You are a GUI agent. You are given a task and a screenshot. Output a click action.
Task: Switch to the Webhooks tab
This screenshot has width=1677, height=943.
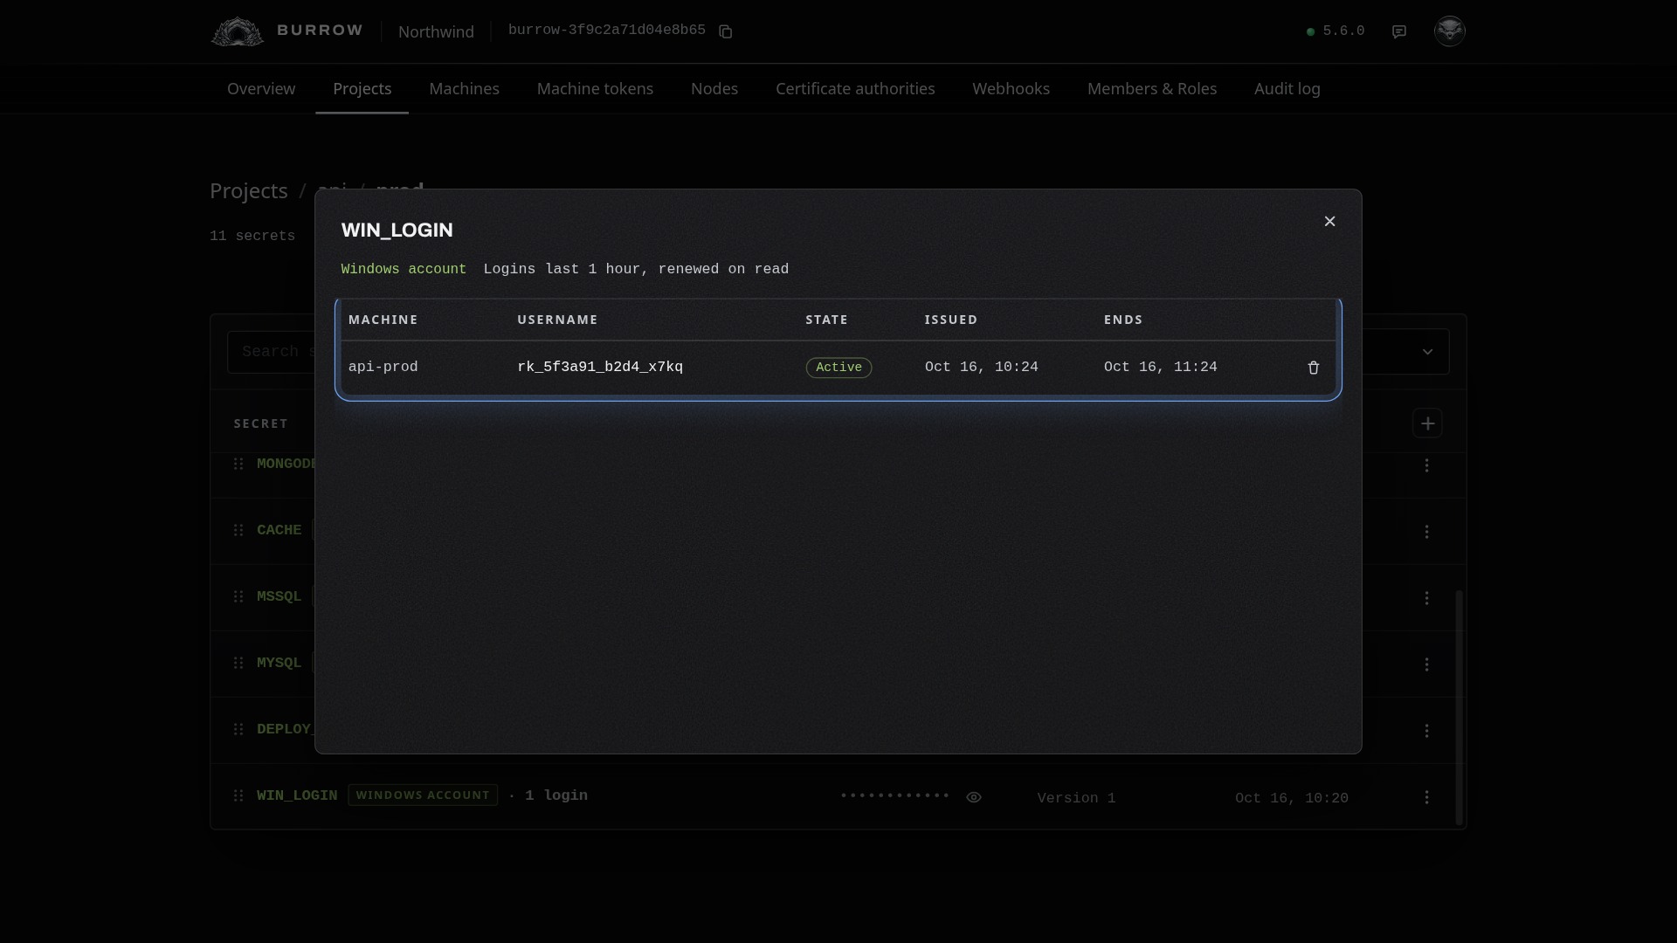[x=1011, y=89]
